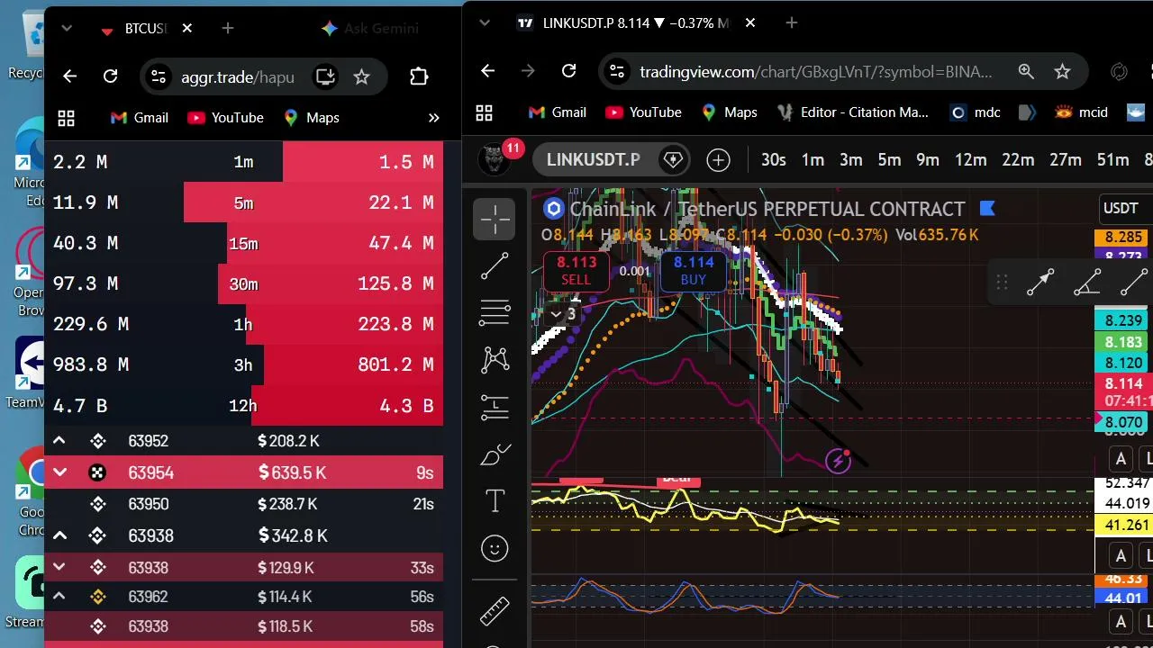Open the TeamViewer desktop shortcut
The width and height of the screenshot is (1153, 648).
click(30, 373)
